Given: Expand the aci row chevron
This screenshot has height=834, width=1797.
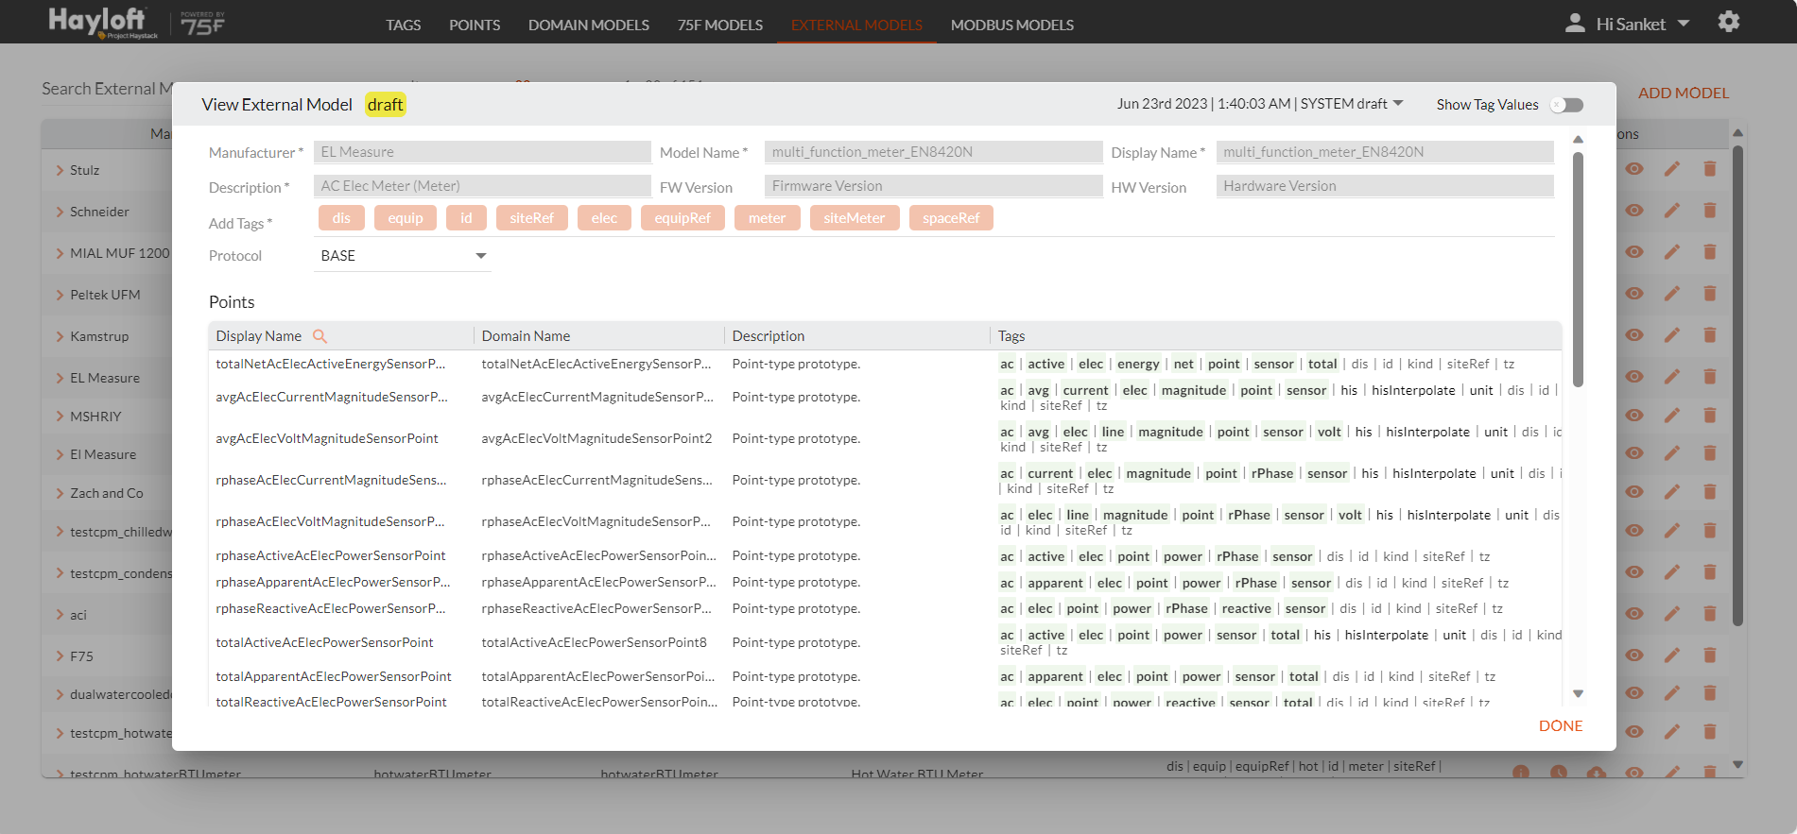Looking at the screenshot, I should point(60,615).
